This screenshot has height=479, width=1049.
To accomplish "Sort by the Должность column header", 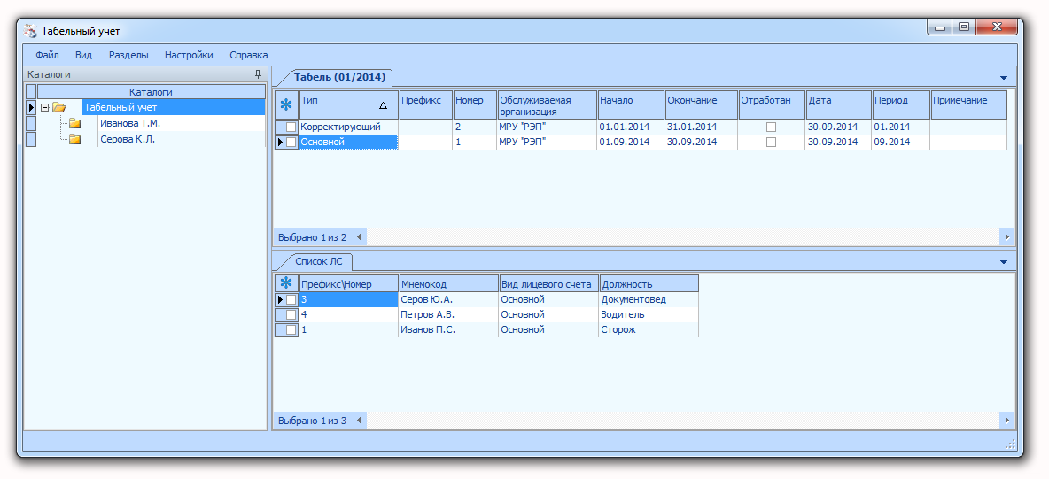I will [x=649, y=283].
